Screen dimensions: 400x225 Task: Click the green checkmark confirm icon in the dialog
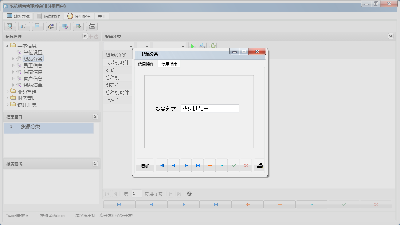pos(234,165)
